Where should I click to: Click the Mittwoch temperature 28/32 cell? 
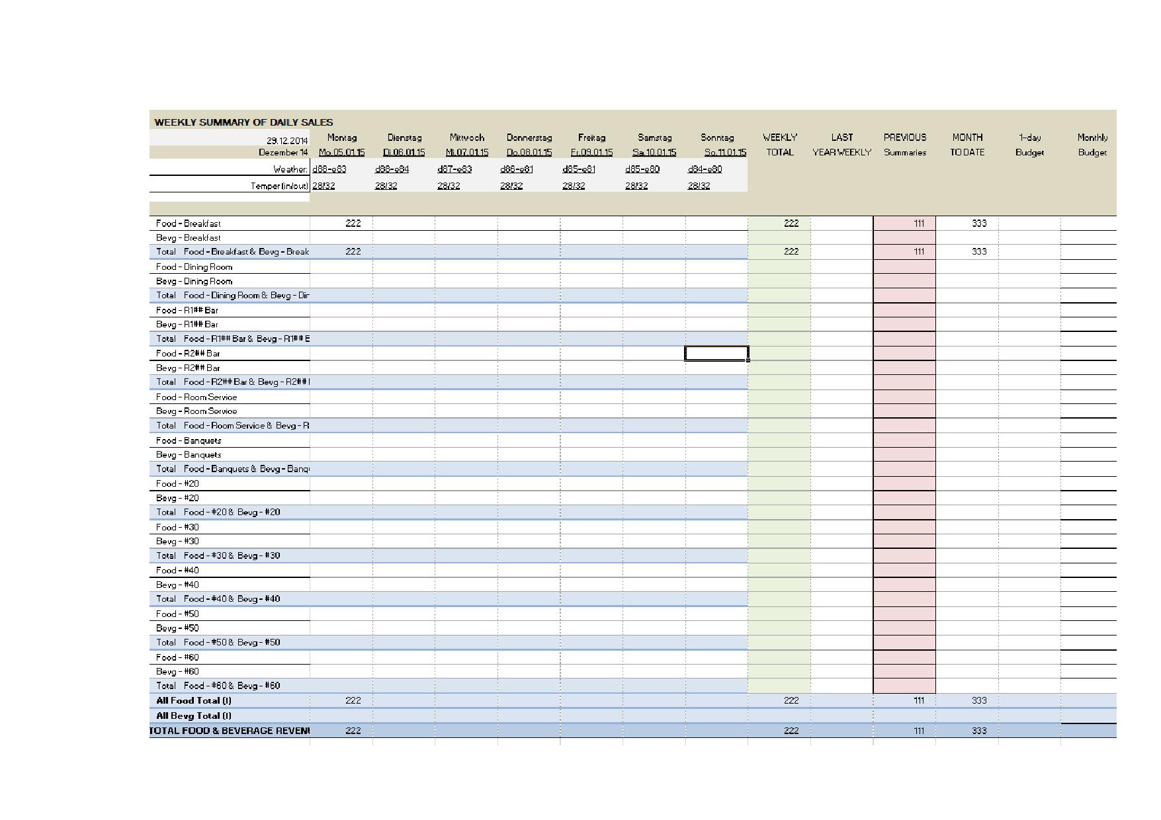tap(449, 186)
